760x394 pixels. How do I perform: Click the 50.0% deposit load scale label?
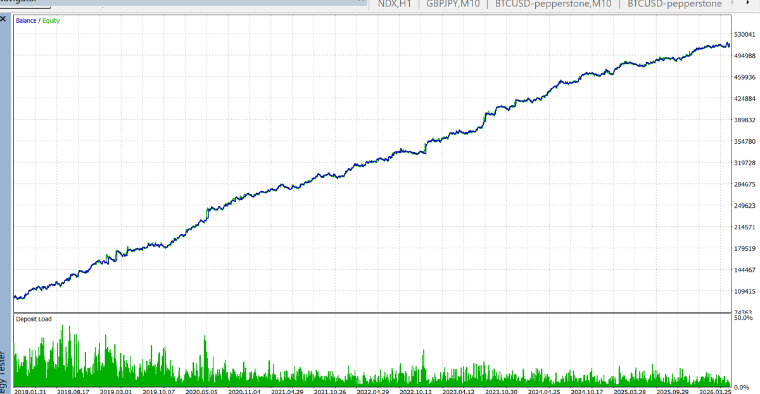click(x=743, y=318)
